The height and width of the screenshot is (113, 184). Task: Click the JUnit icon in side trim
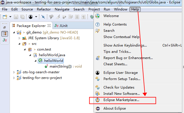tap(5, 40)
